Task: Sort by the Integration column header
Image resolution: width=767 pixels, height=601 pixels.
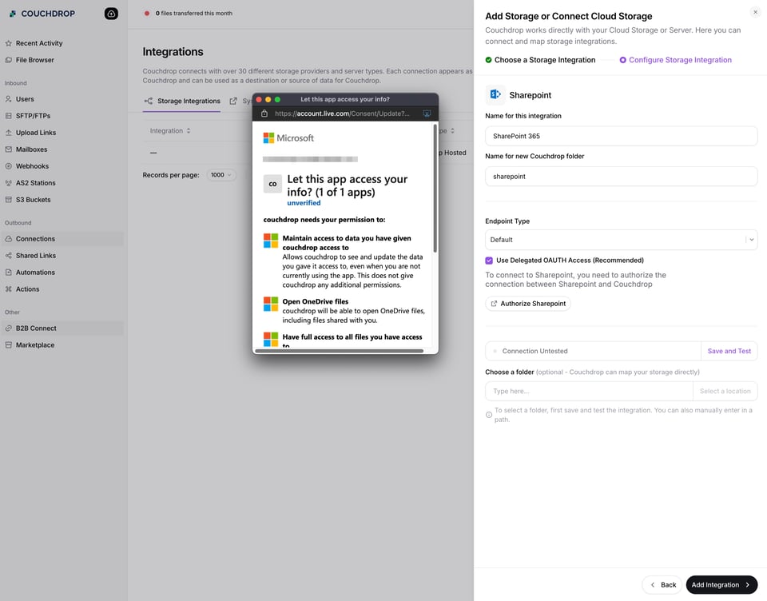Action: (x=169, y=131)
